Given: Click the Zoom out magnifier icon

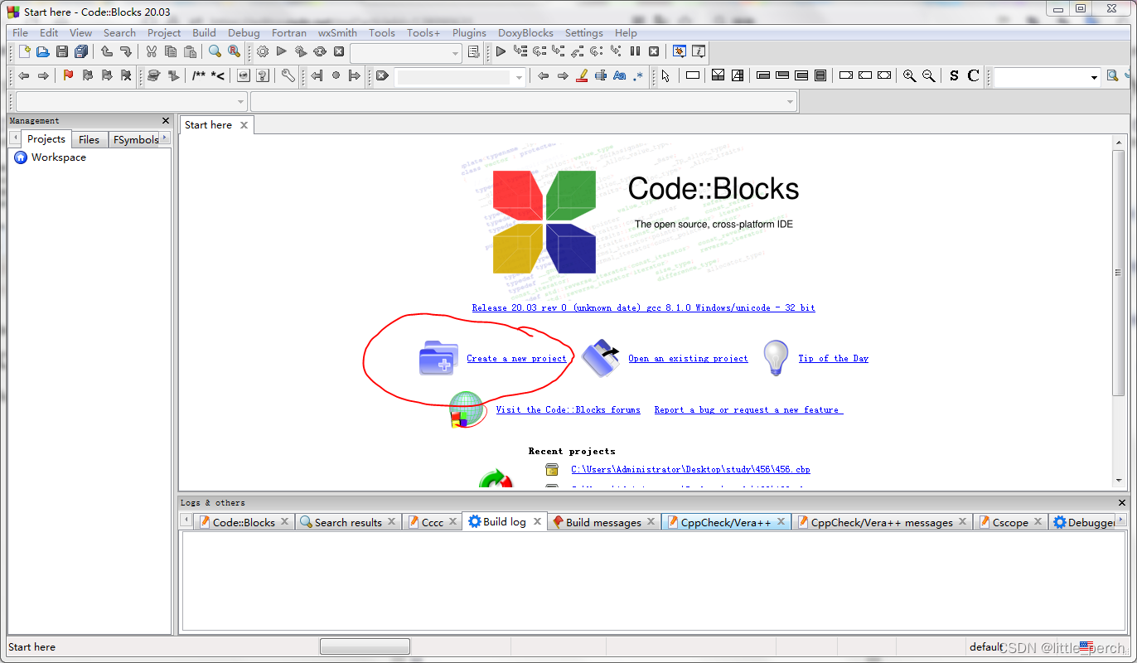Looking at the screenshot, I should click(928, 75).
